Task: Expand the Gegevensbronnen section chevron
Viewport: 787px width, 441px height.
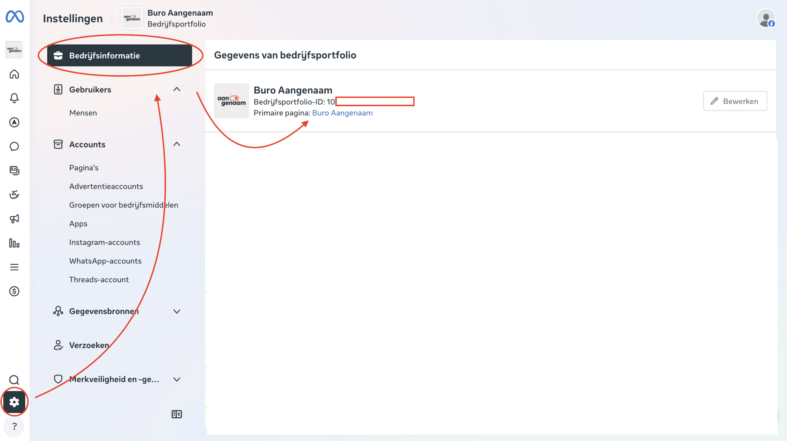Action: [x=177, y=311]
